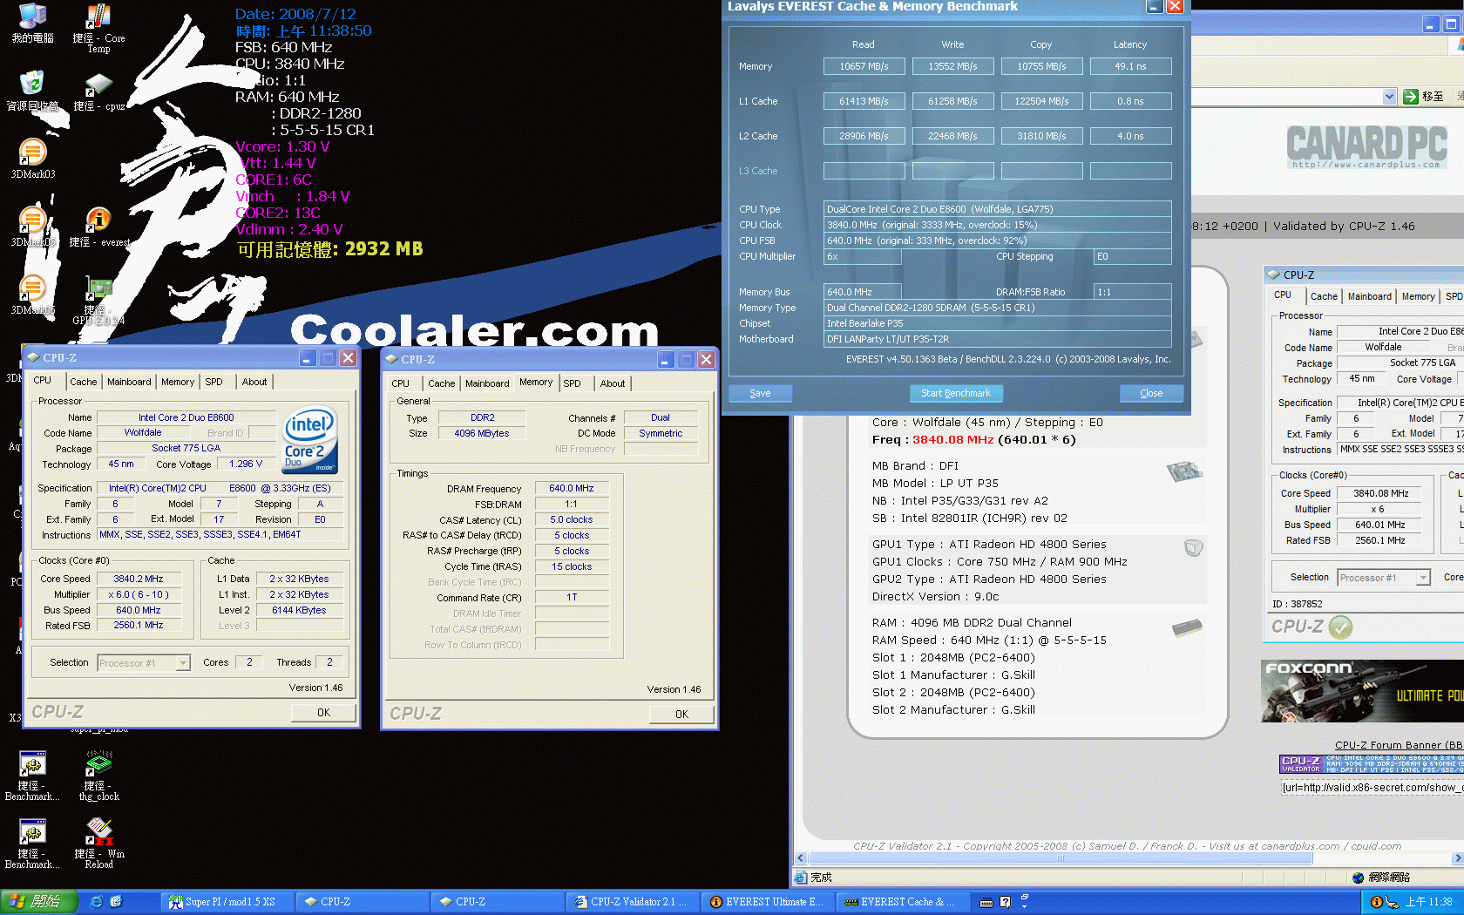
Task: Click Level 2 cache value 6144 KBytes
Action: (x=299, y=610)
